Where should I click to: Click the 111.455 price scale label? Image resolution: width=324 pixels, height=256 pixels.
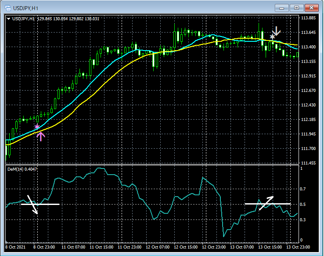308,163
